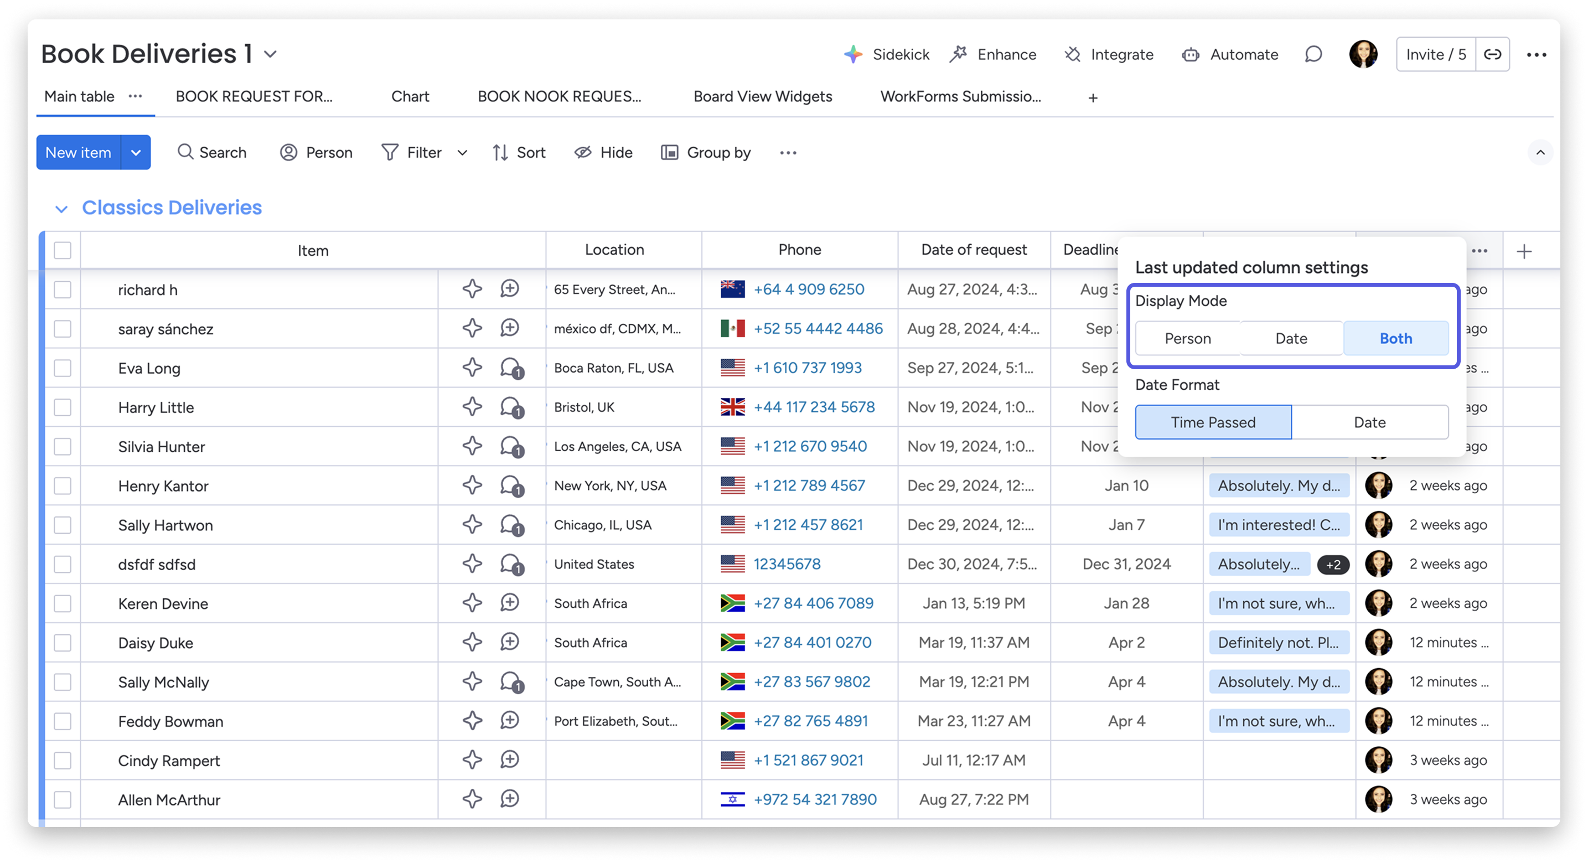Screen dimensions: 1588x863
Task: Copy board link via chain icon
Action: (1492, 54)
